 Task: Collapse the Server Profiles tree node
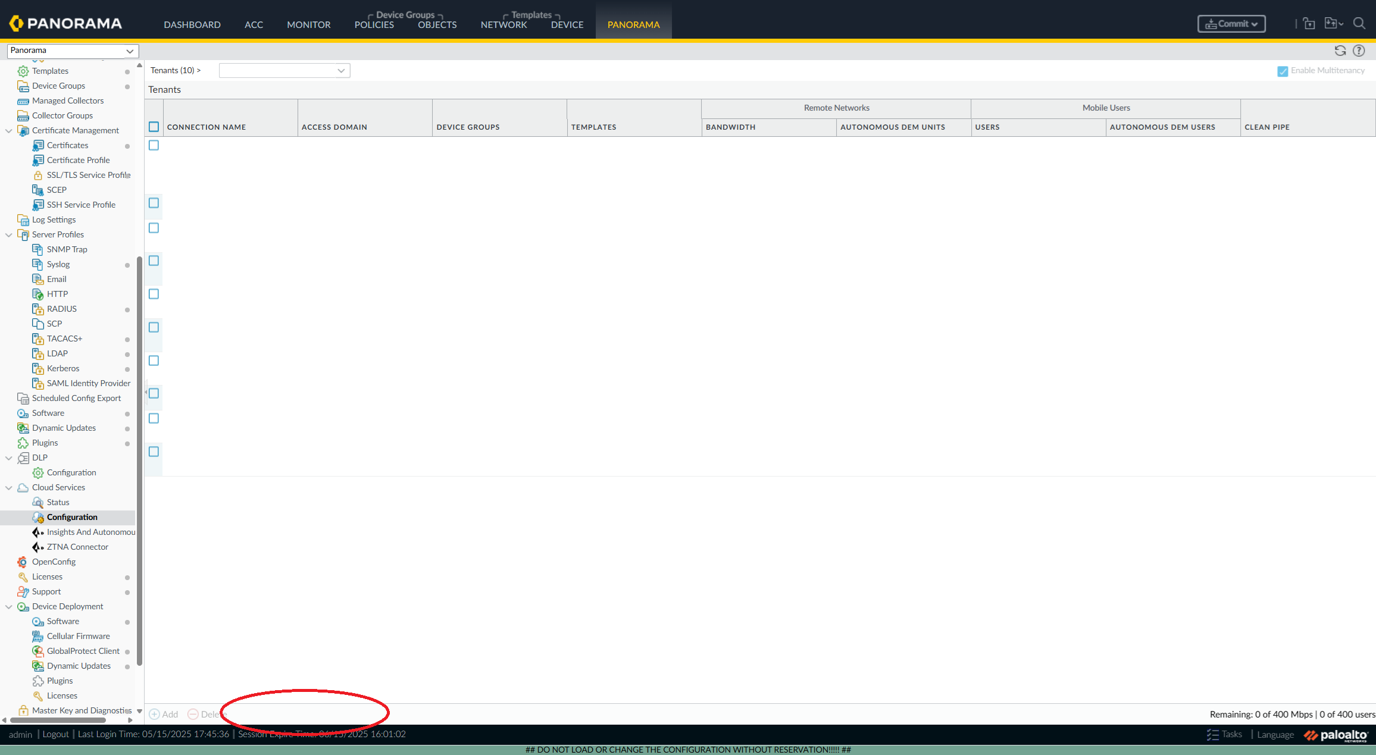(9, 234)
